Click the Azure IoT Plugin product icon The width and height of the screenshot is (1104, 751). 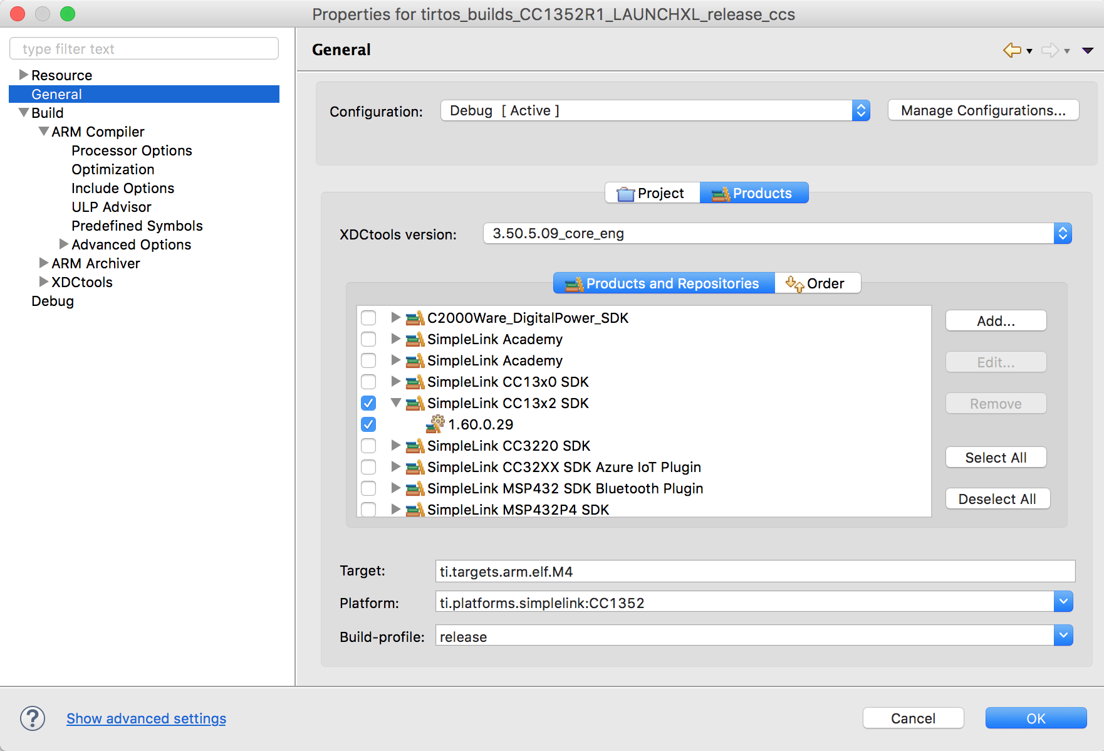415,467
